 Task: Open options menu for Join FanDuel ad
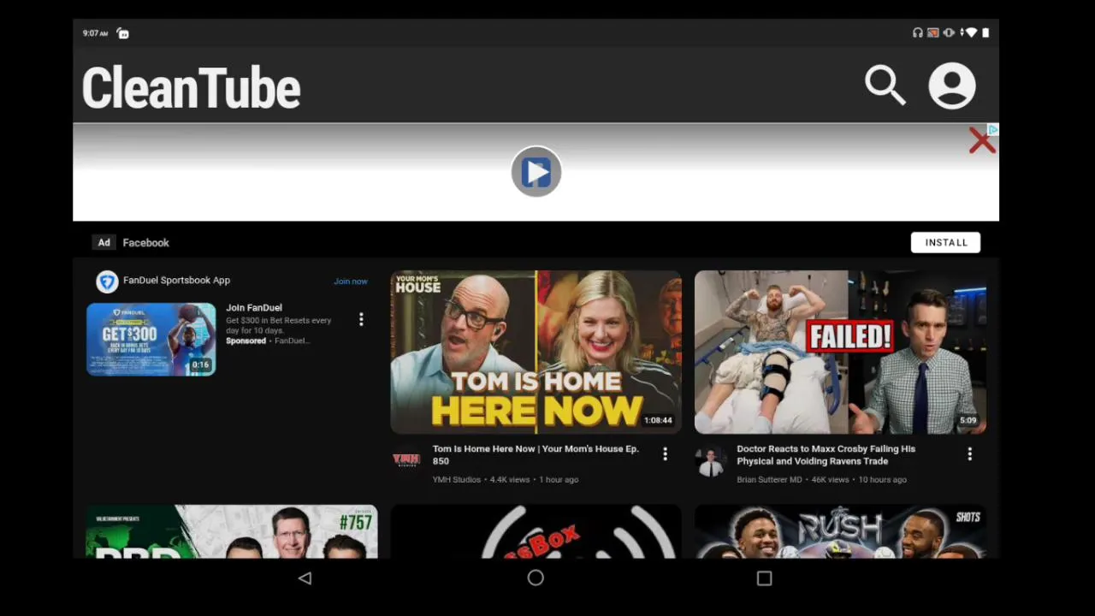[x=361, y=319]
